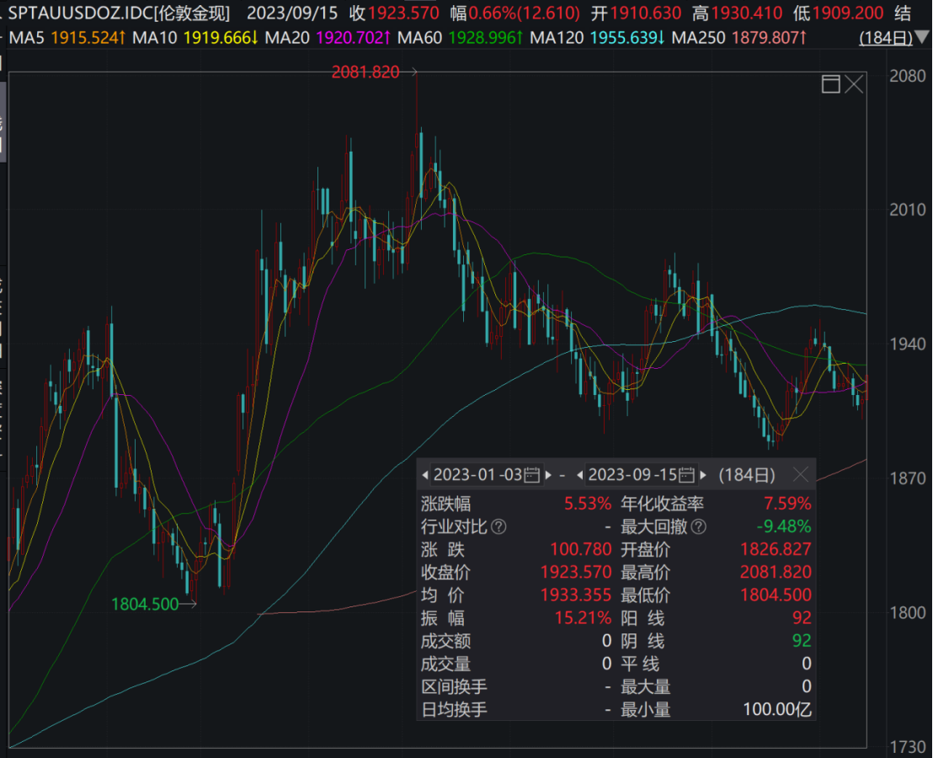Open the end date calendar picker icon
Image resolution: width=933 pixels, height=758 pixels.
pyautogui.click(x=686, y=475)
